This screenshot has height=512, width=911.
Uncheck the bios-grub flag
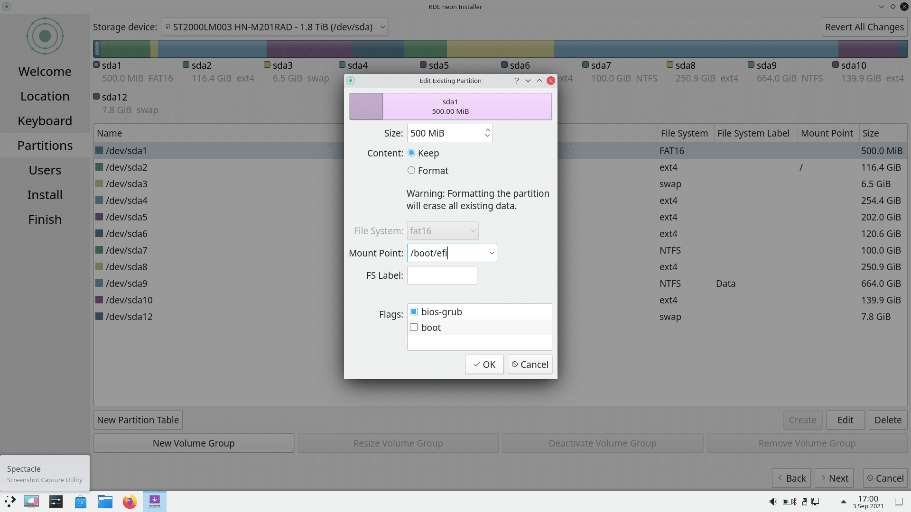pyautogui.click(x=414, y=312)
